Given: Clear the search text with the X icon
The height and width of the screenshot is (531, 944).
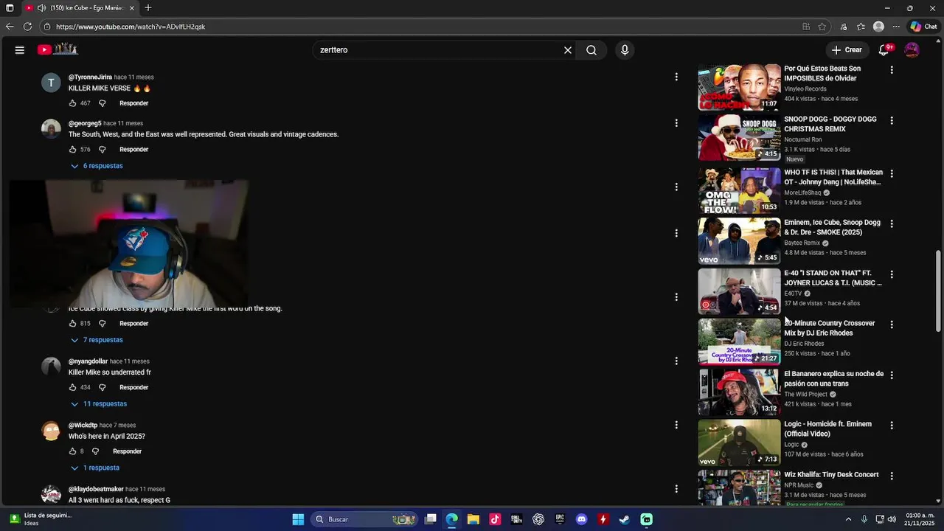Looking at the screenshot, I should coord(568,50).
